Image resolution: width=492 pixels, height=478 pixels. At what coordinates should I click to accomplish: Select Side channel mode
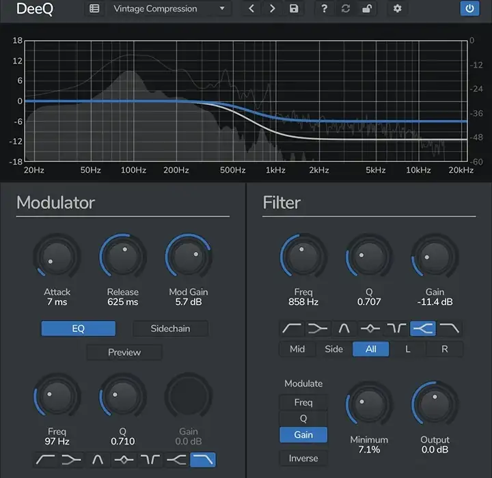(x=334, y=349)
